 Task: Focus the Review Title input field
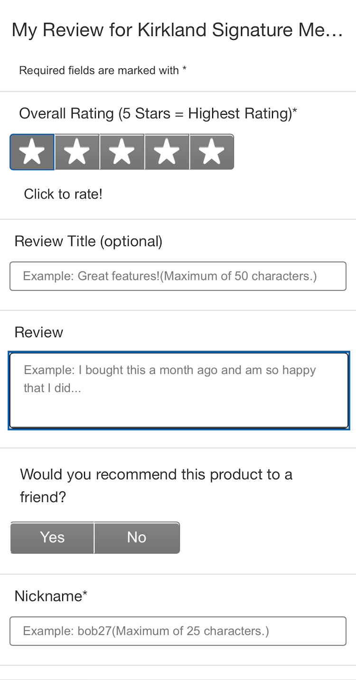[178, 276]
